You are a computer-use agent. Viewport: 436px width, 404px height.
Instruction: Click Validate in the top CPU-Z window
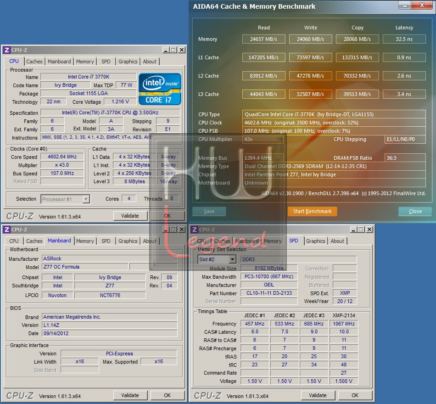130,216
